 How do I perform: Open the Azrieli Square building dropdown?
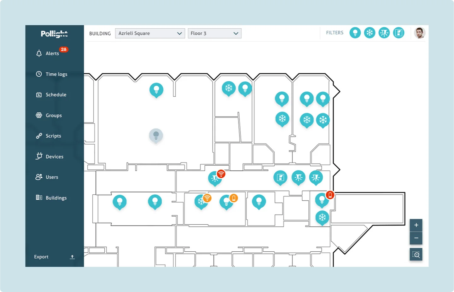(150, 33)
